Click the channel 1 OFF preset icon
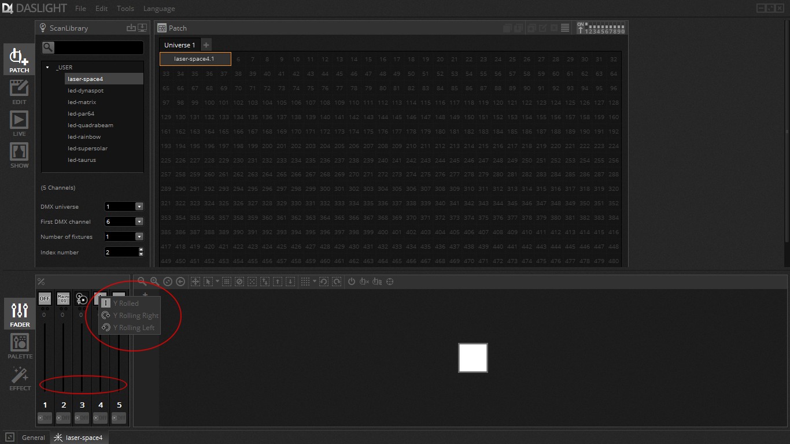790x444 pixels. pos(45,298)
